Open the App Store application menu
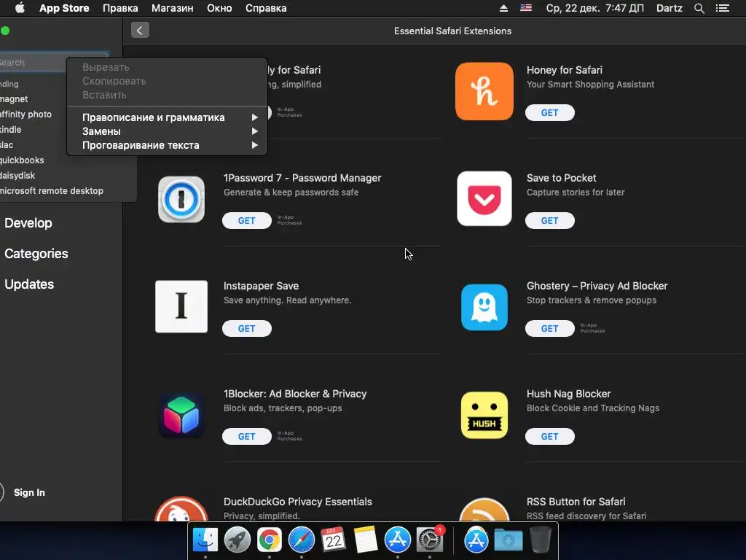Viewport: 746px width, 560px height. click(64, 8)
